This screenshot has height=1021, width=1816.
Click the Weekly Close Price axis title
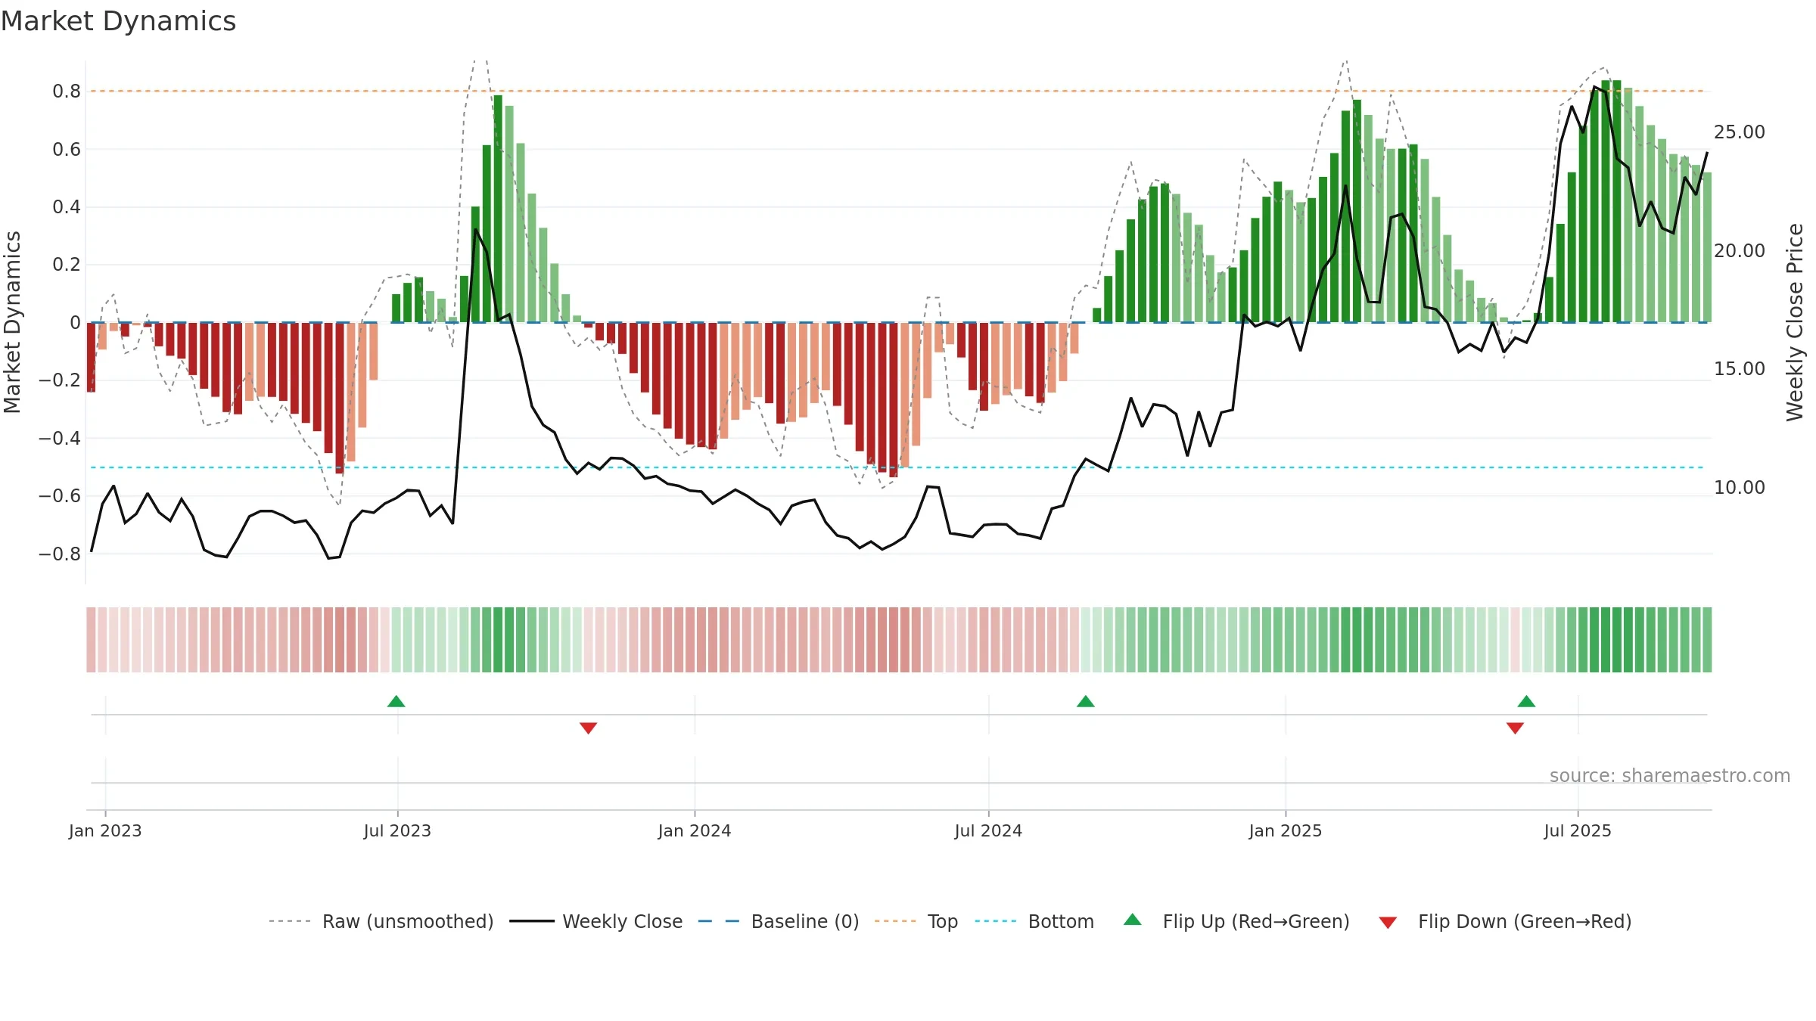(x=1795, y=322)
